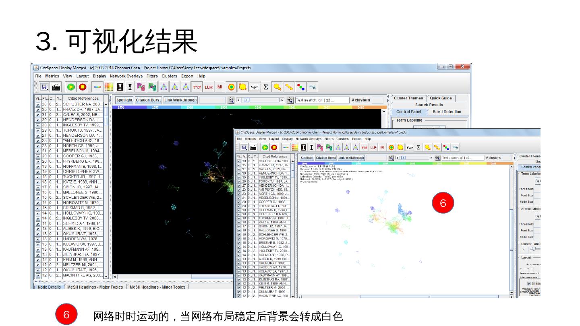580x326 pixels.
Task: Open the File menu in the back window
Action: tap(38, 76)
